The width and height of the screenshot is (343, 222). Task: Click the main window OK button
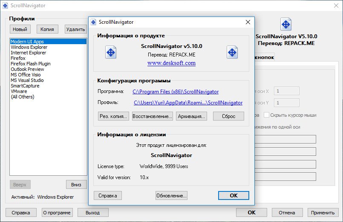point(251,212)
